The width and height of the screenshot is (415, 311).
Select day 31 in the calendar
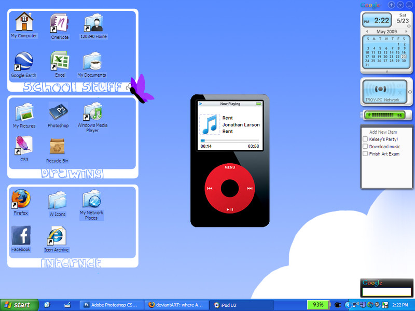pos(367,65)
